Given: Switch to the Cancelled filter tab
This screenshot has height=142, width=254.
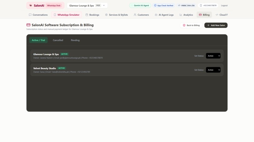Looking at the screenshot, I should point(58,40).
